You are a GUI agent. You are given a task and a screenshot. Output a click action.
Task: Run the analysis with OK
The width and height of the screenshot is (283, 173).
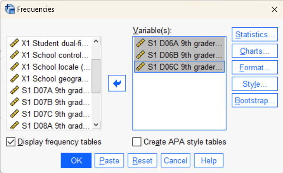76,160
